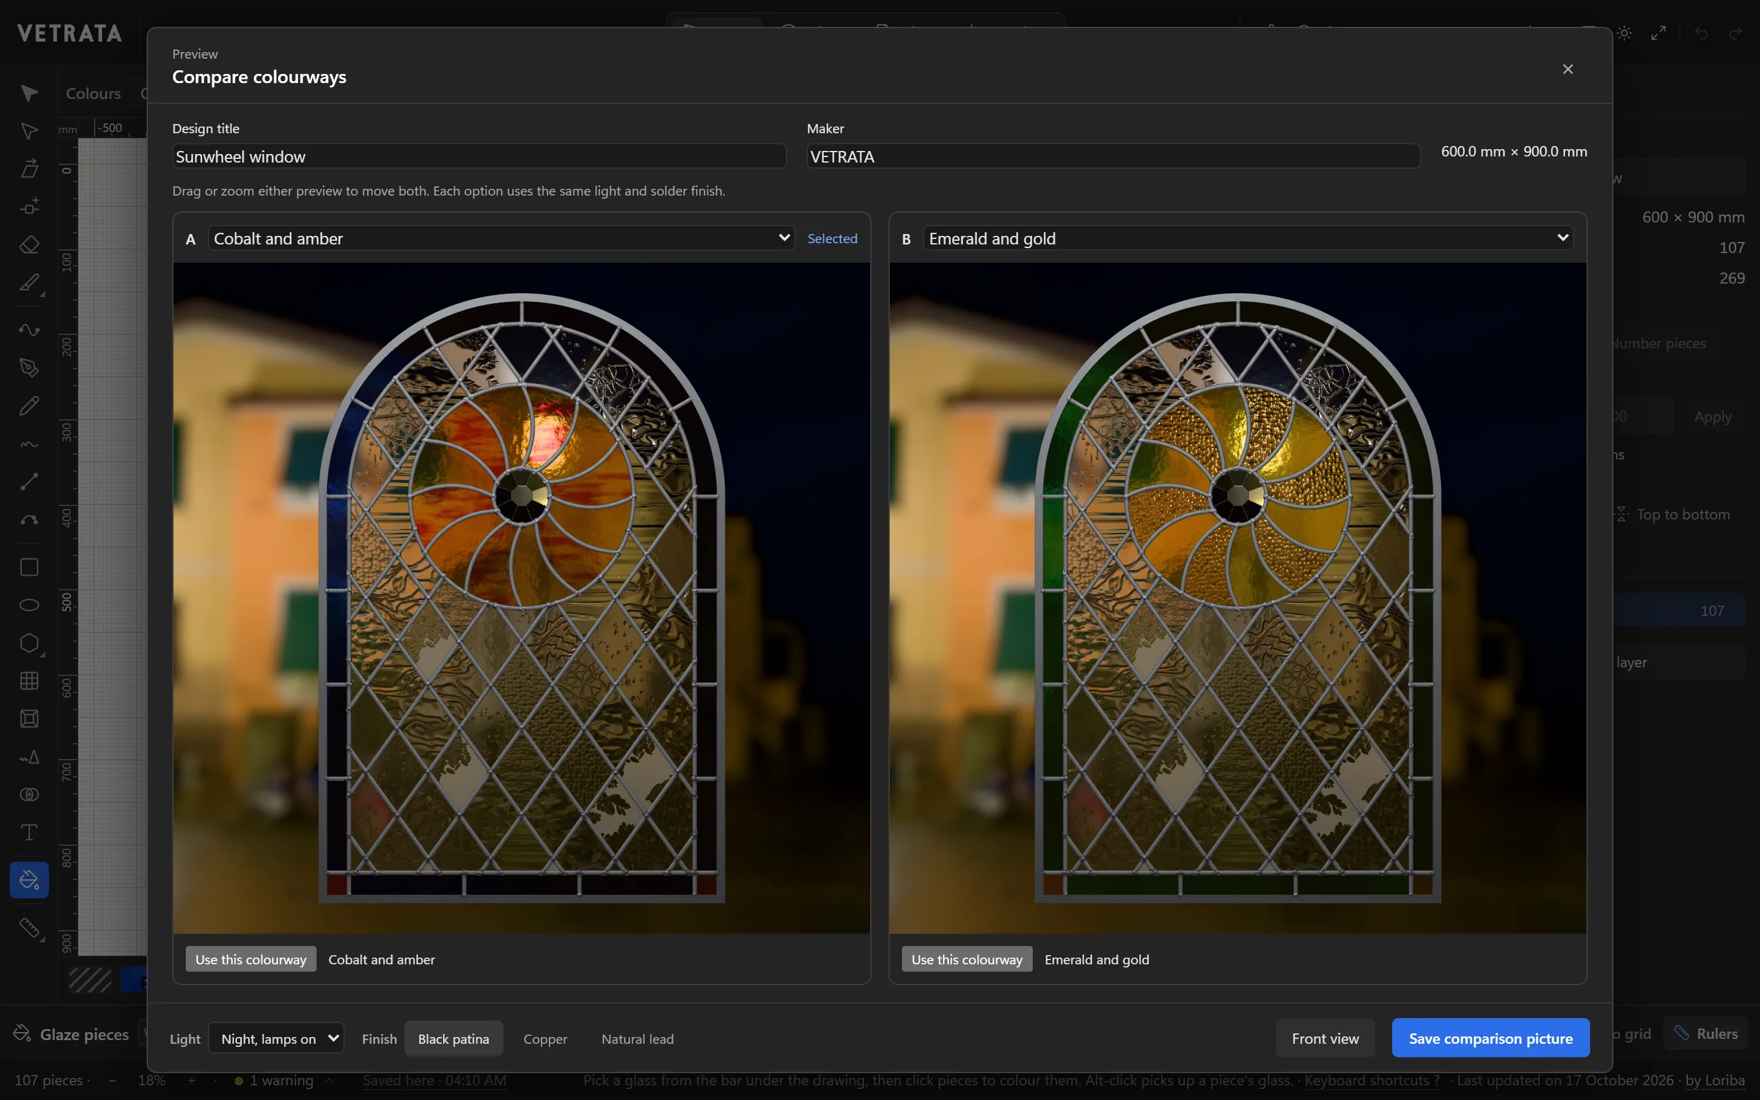Select the text tool
The width and height of the screenshot is (1760, 1100).
click(29, 832)
